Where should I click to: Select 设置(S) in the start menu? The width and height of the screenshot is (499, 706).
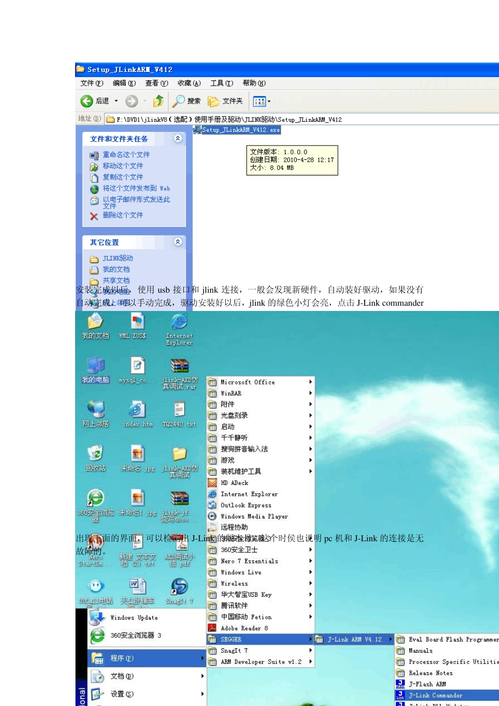pyautogui.click(x=147, y=694)
